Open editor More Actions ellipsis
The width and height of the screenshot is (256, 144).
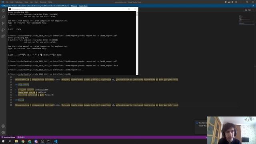pyautogui.click(x=253, y=10)
